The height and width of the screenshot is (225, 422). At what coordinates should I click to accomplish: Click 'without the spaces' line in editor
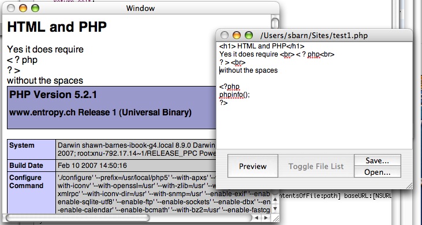pos(249,70)
